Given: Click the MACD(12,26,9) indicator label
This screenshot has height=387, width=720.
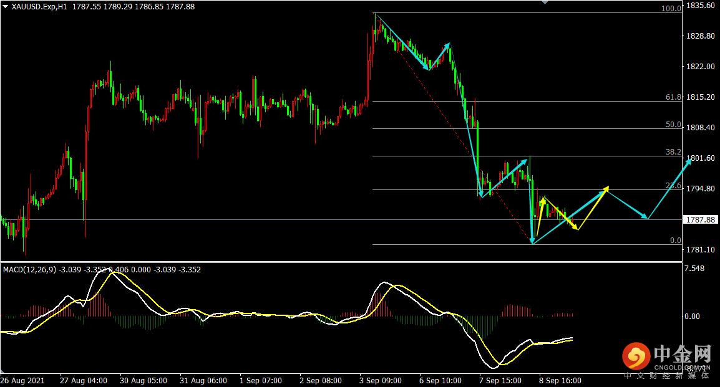Looking at the screenshot, I should click(29, 270).
